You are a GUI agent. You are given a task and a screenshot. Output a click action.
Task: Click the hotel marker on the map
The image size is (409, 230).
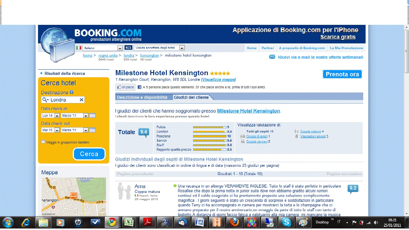tap(73, 196)
